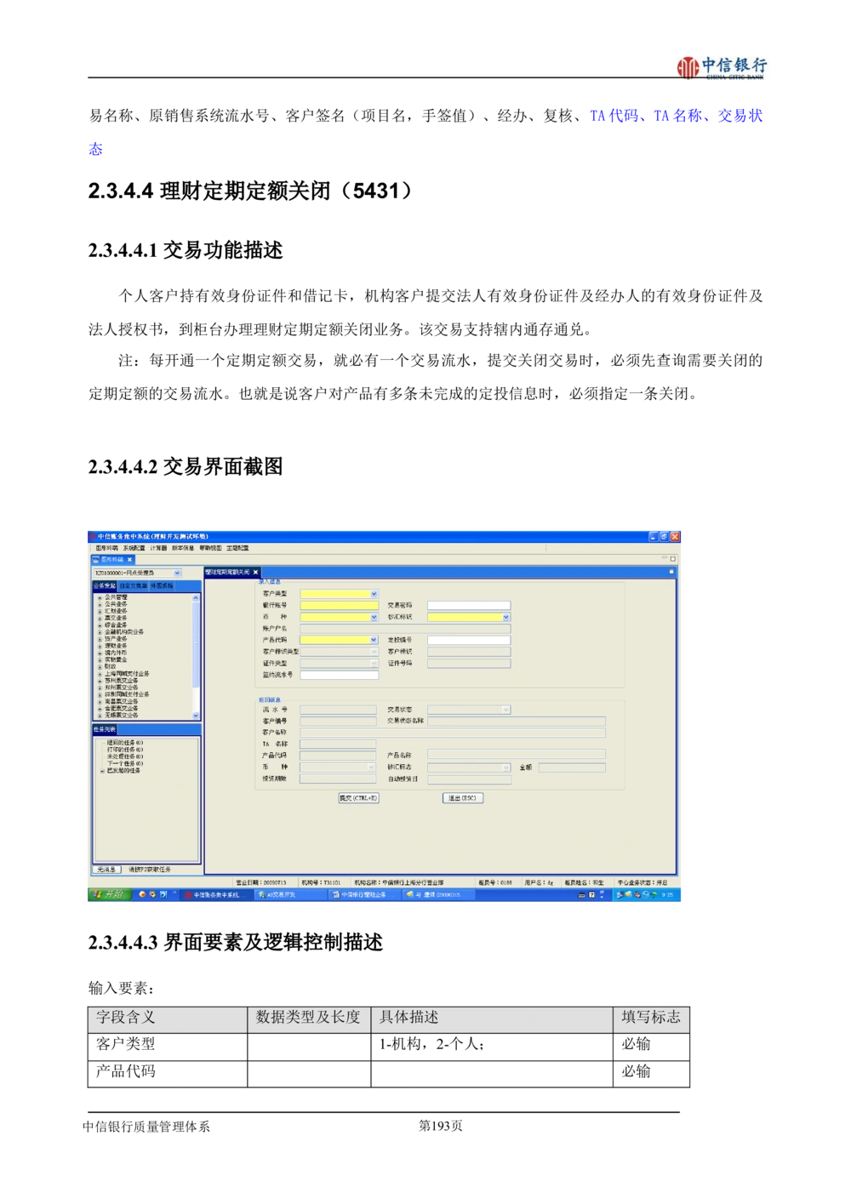Click the 退出 (ESC) button
Image resolution: width=851 pixels, height=1204 pixels.
point(462,798)
